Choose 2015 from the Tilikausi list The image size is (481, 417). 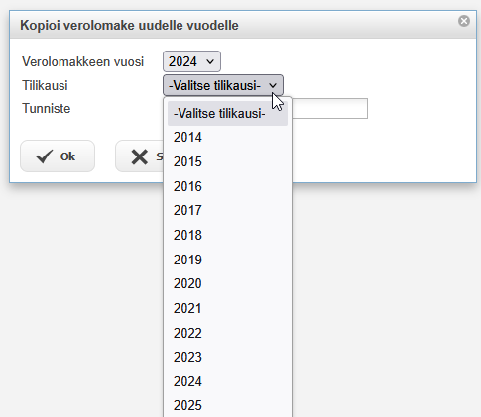tap(227, 161)
